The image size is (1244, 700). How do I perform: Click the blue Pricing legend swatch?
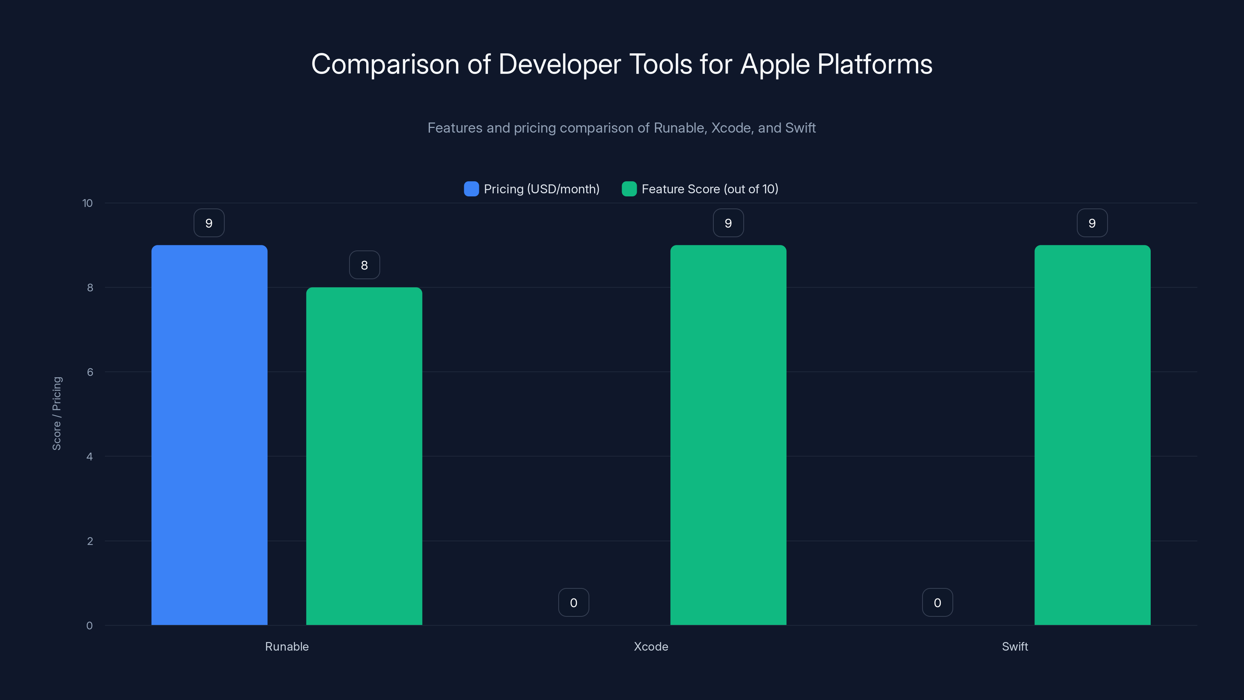tap(471, 189)
